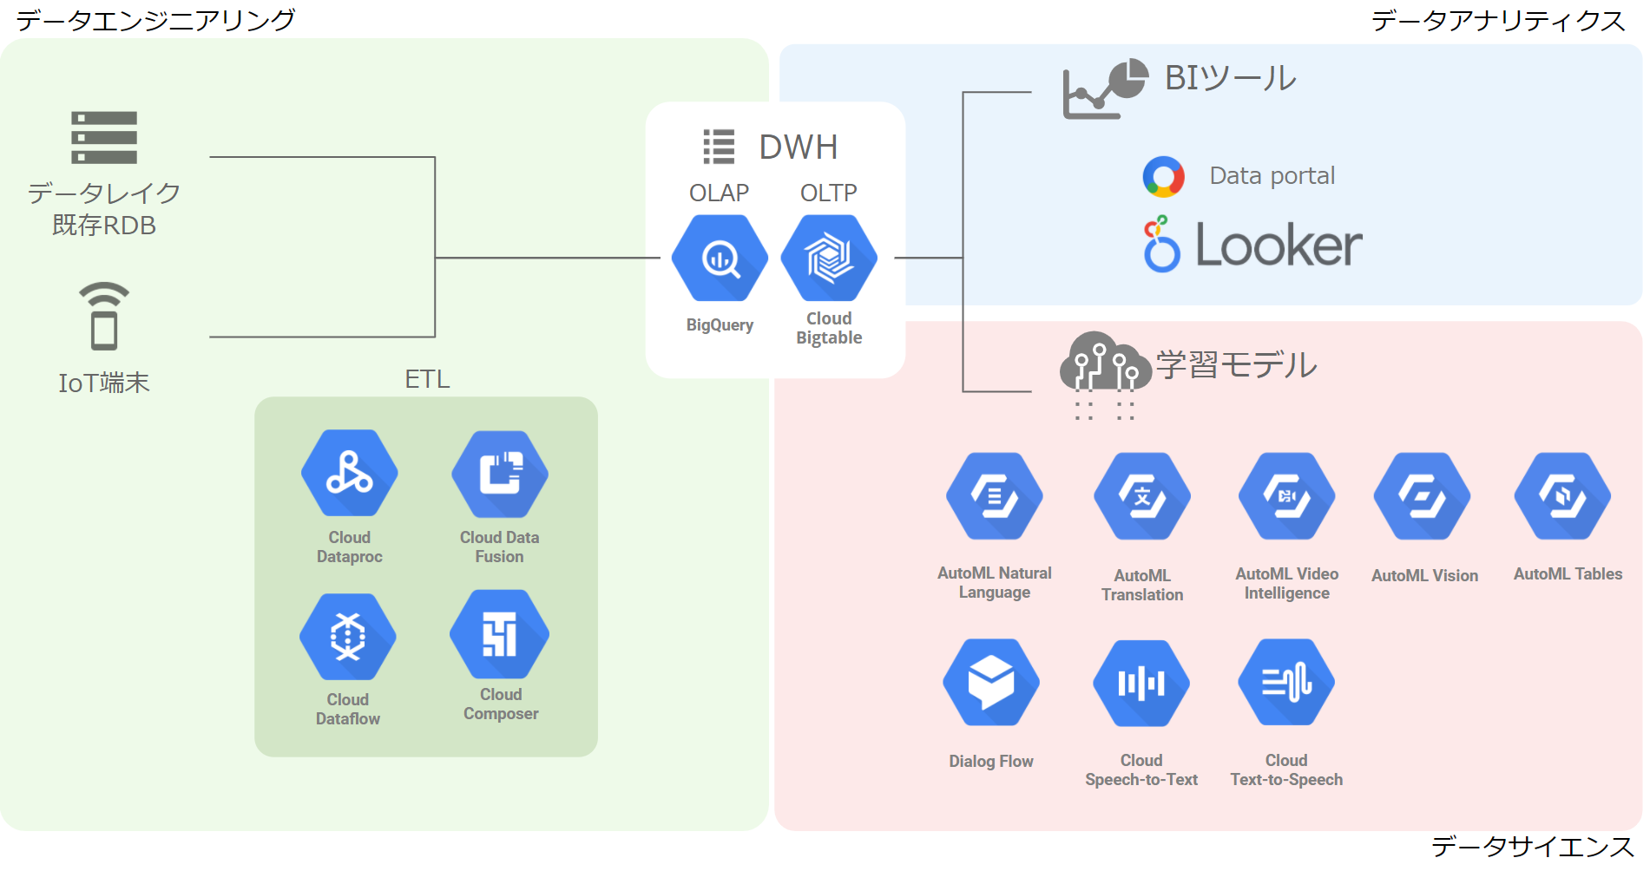
Task: Click the learning model cloud icon
Action: [1105, 374]
